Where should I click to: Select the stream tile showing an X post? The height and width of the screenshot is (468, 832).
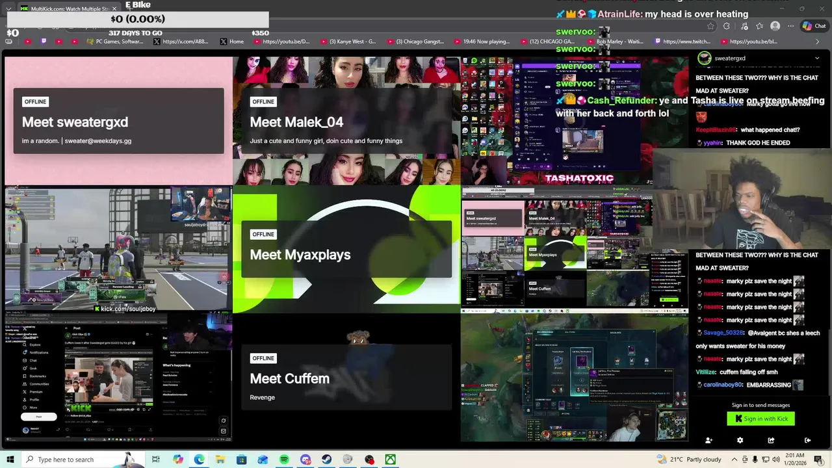click(x=118, y=377)
